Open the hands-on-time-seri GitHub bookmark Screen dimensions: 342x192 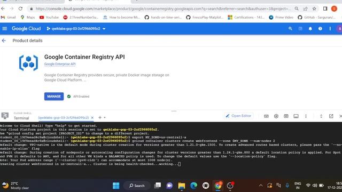pyautogui.click(x=163, y=17)
